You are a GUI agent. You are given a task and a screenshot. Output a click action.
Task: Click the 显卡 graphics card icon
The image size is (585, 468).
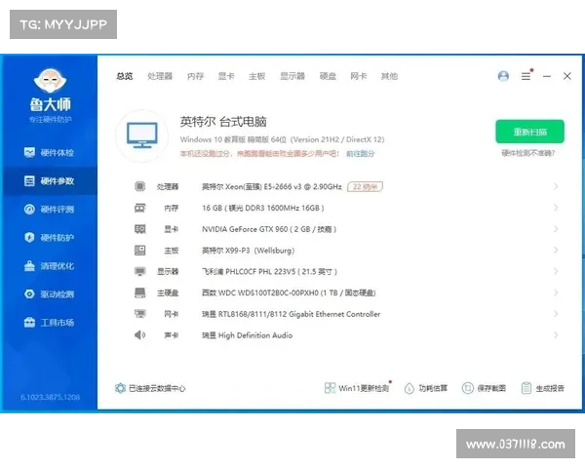[139, 229]
